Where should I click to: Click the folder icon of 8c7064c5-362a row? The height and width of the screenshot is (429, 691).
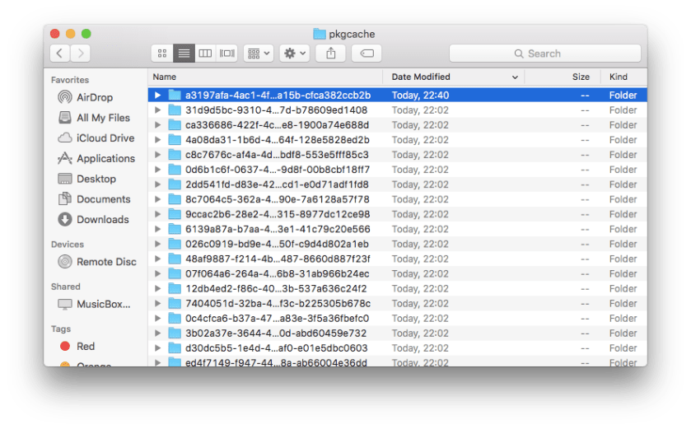coord(175,199)
